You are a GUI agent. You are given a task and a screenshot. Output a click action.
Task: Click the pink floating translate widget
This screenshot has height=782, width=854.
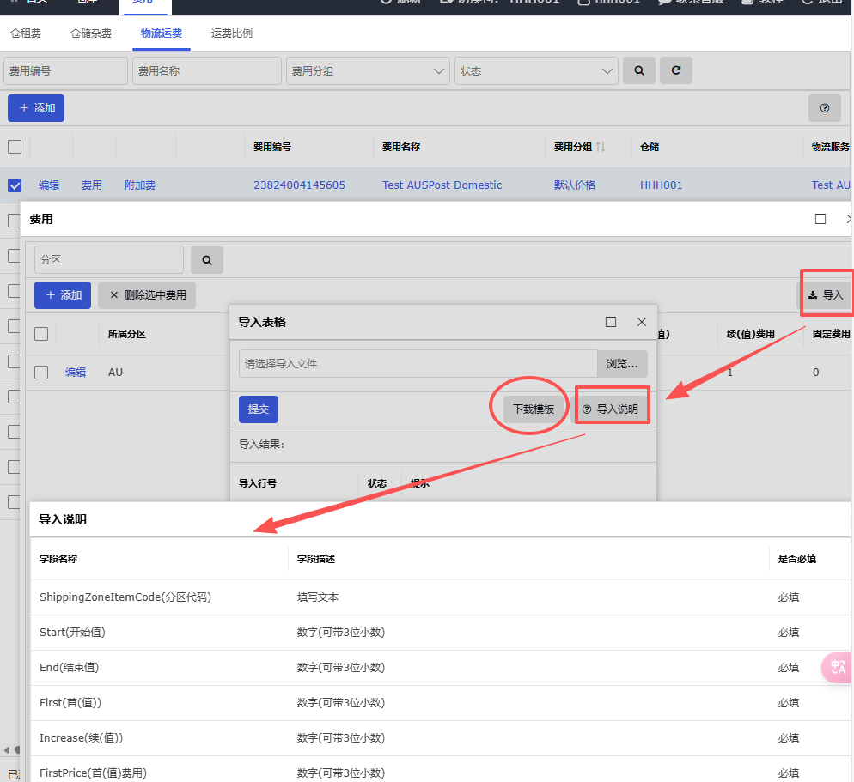pos(837,668)
